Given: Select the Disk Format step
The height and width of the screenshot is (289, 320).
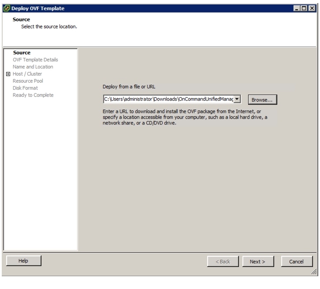Looking at the screenshot, I should [25, 88].
